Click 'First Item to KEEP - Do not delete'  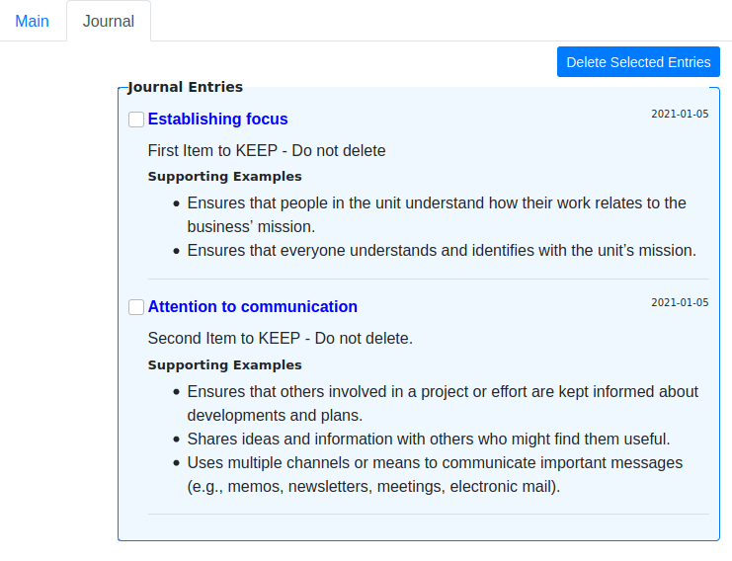point(267,151)
